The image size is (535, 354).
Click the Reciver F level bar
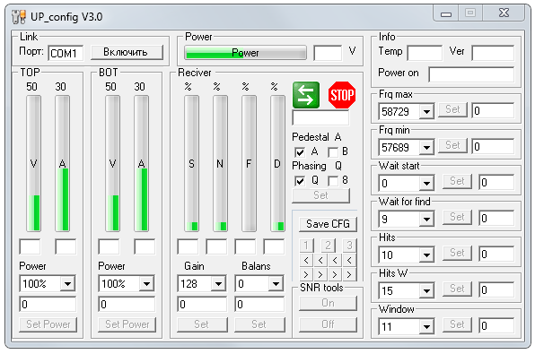point(249,163)
